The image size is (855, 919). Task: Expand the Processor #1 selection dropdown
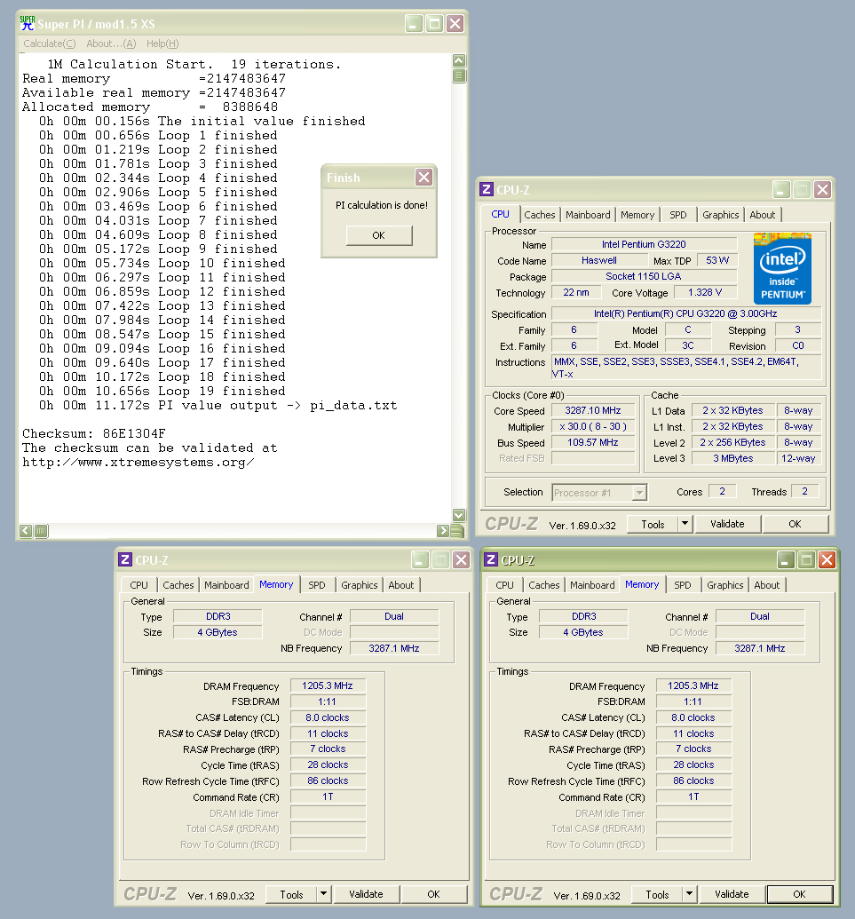tap(640, 493)
